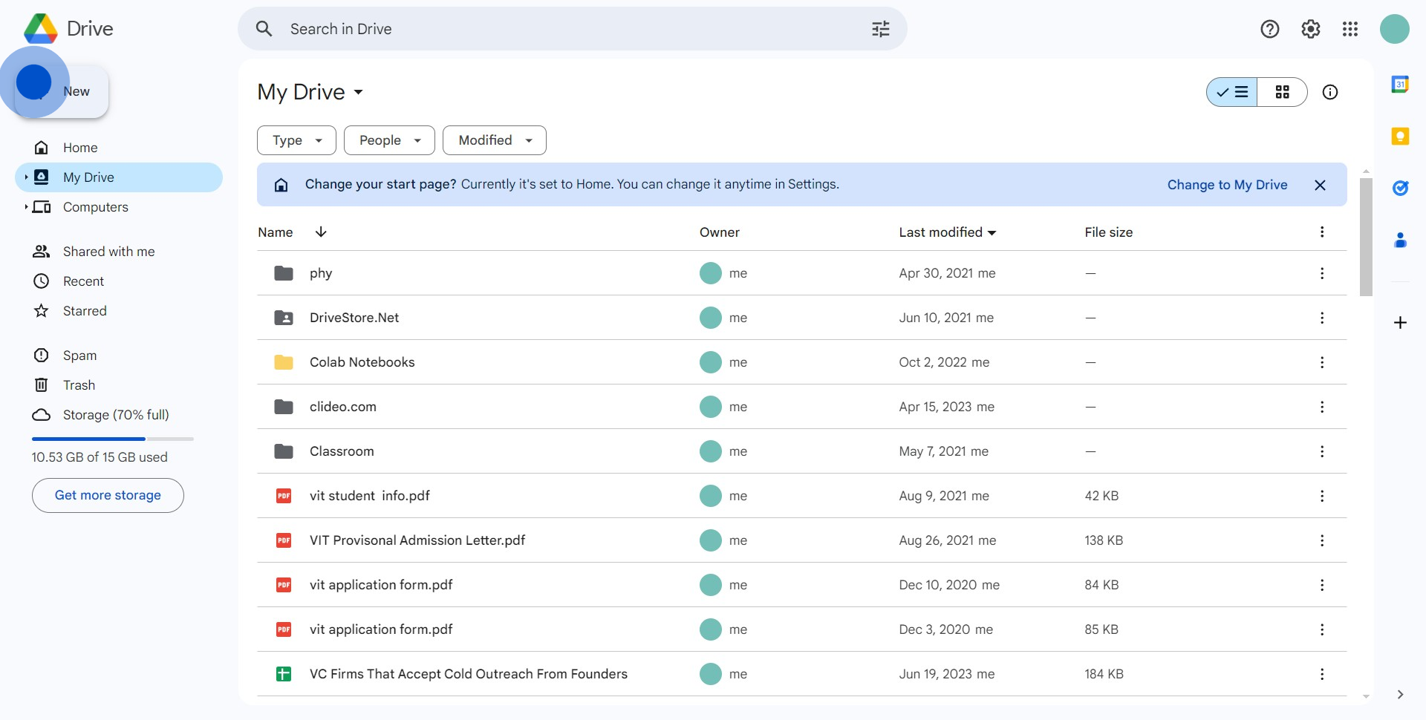The width and height of the screenshot is (1426, 720).
Task: Click the storage usage progress bar
Action: coord(113,439)
